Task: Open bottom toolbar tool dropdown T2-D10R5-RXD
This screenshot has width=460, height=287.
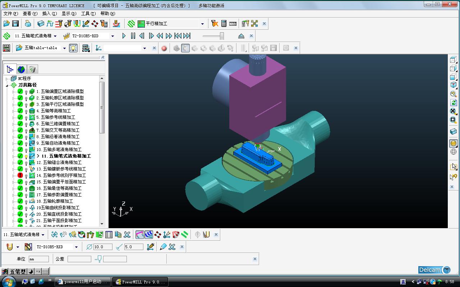Action: click(76, 247)
